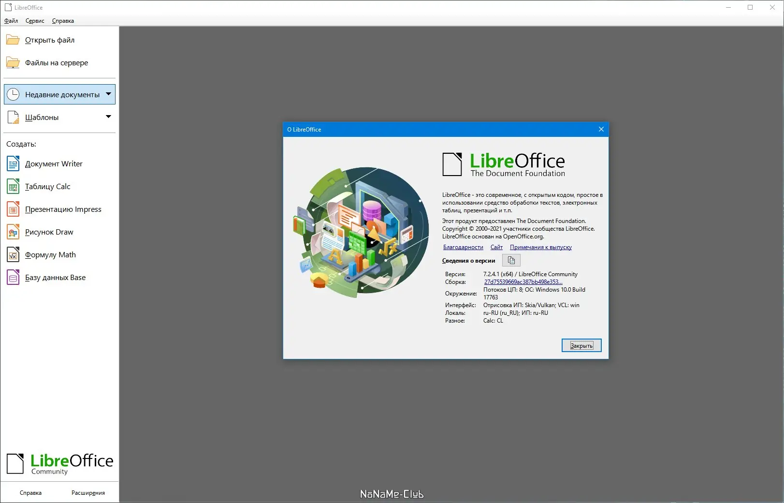Close the О LibreOffice dialog with X
The width and height of the screenshot is (784, 503).
coord(601,129)
